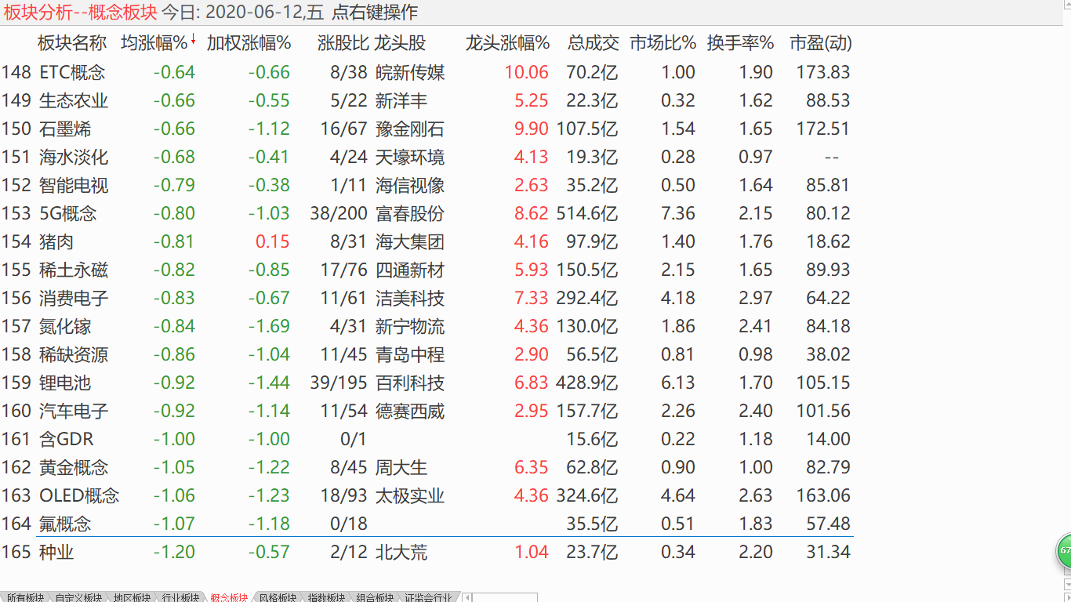1071x602 pixels.
Task: Select the 概念板块 tab
Action: pyautogui.click(x=228, y=597)
